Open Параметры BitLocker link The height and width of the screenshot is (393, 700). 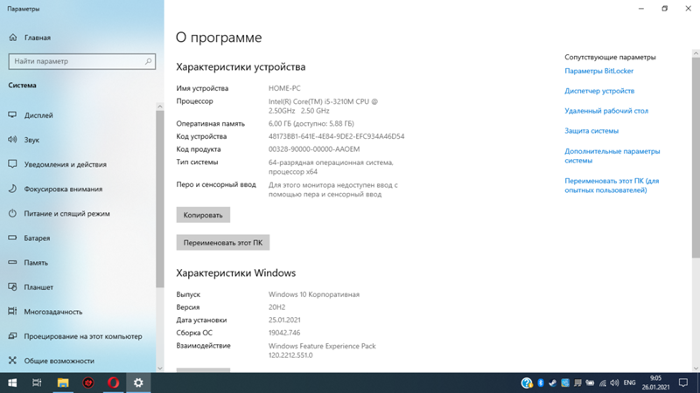coord(598,71)
